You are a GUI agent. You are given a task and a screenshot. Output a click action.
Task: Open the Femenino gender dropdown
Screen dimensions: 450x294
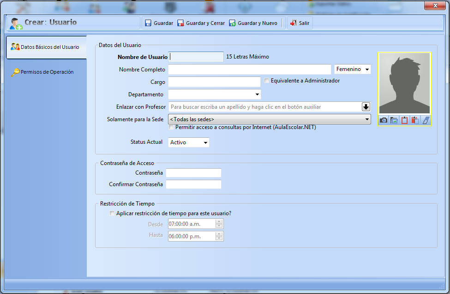click(353, 69)
